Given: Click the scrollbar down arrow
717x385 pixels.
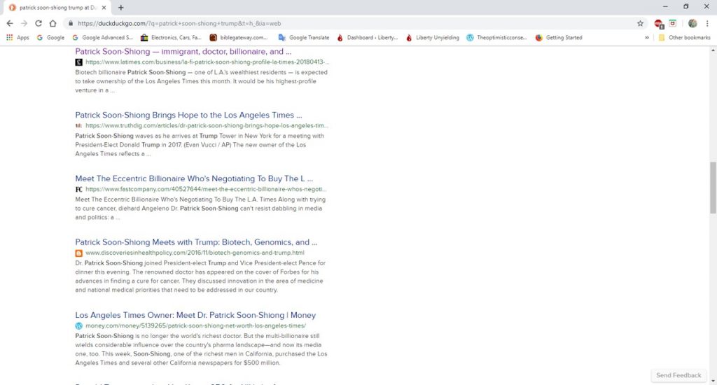Looking at the screenshot, I should pyautogui.click(x=713, y=380).
